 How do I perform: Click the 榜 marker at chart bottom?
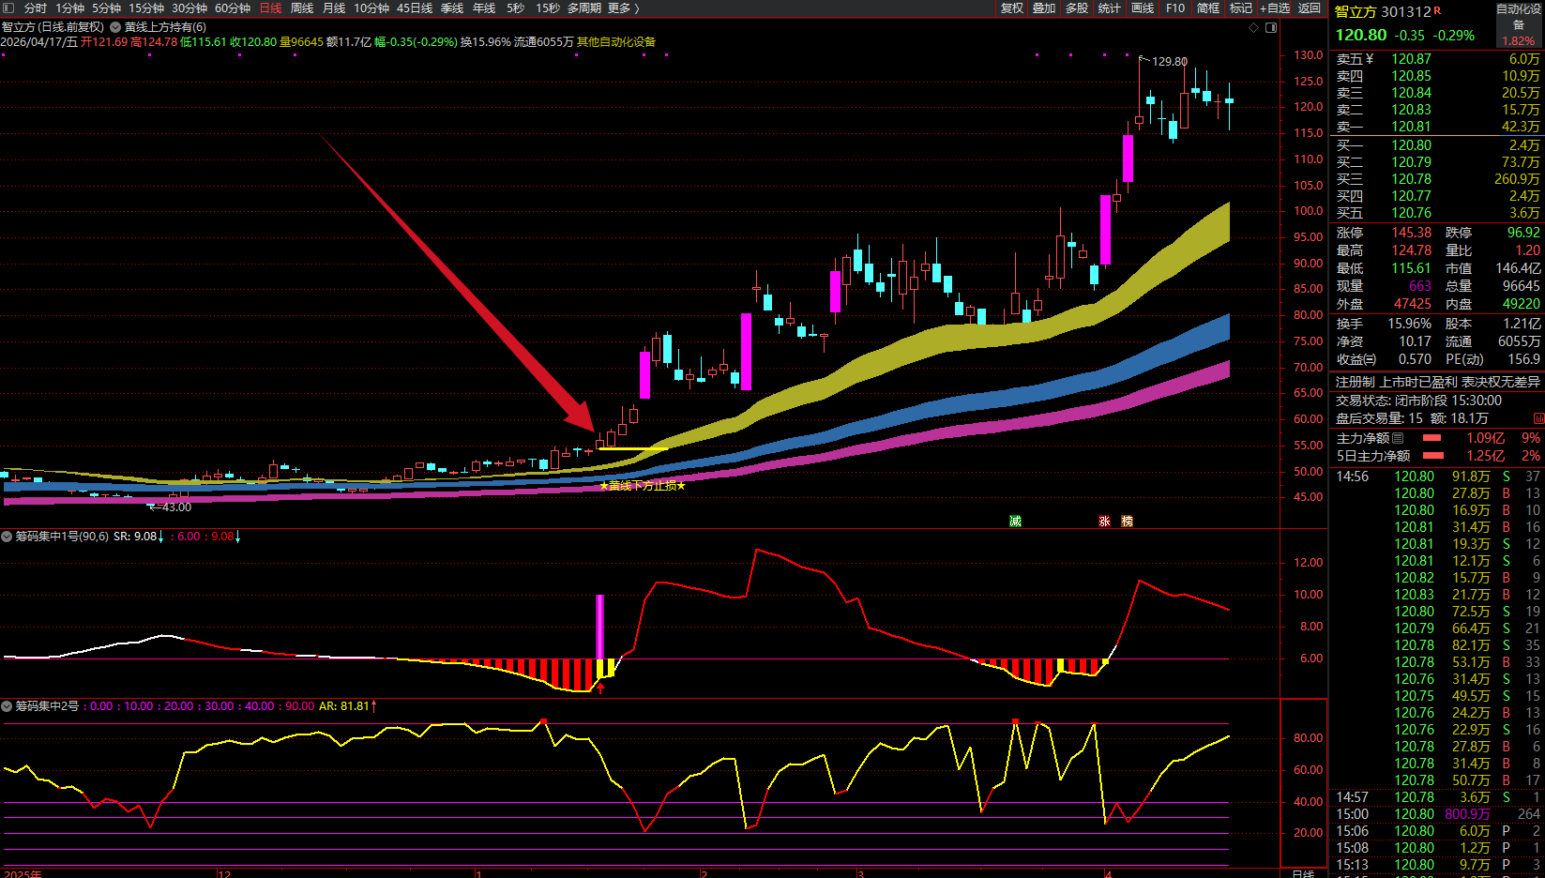(x=1127, y=521)
